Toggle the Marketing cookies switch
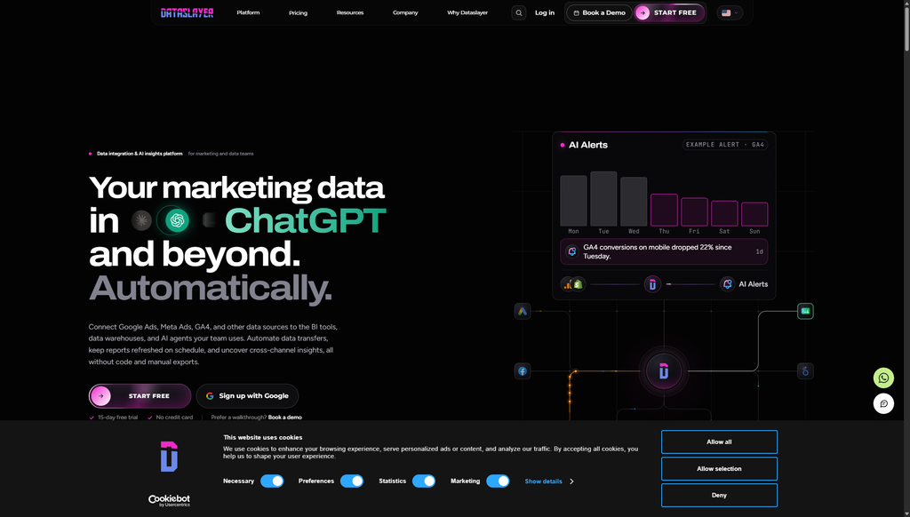Image resolution: width=910 pixels, height=517 pixels. tap(498, 481)
